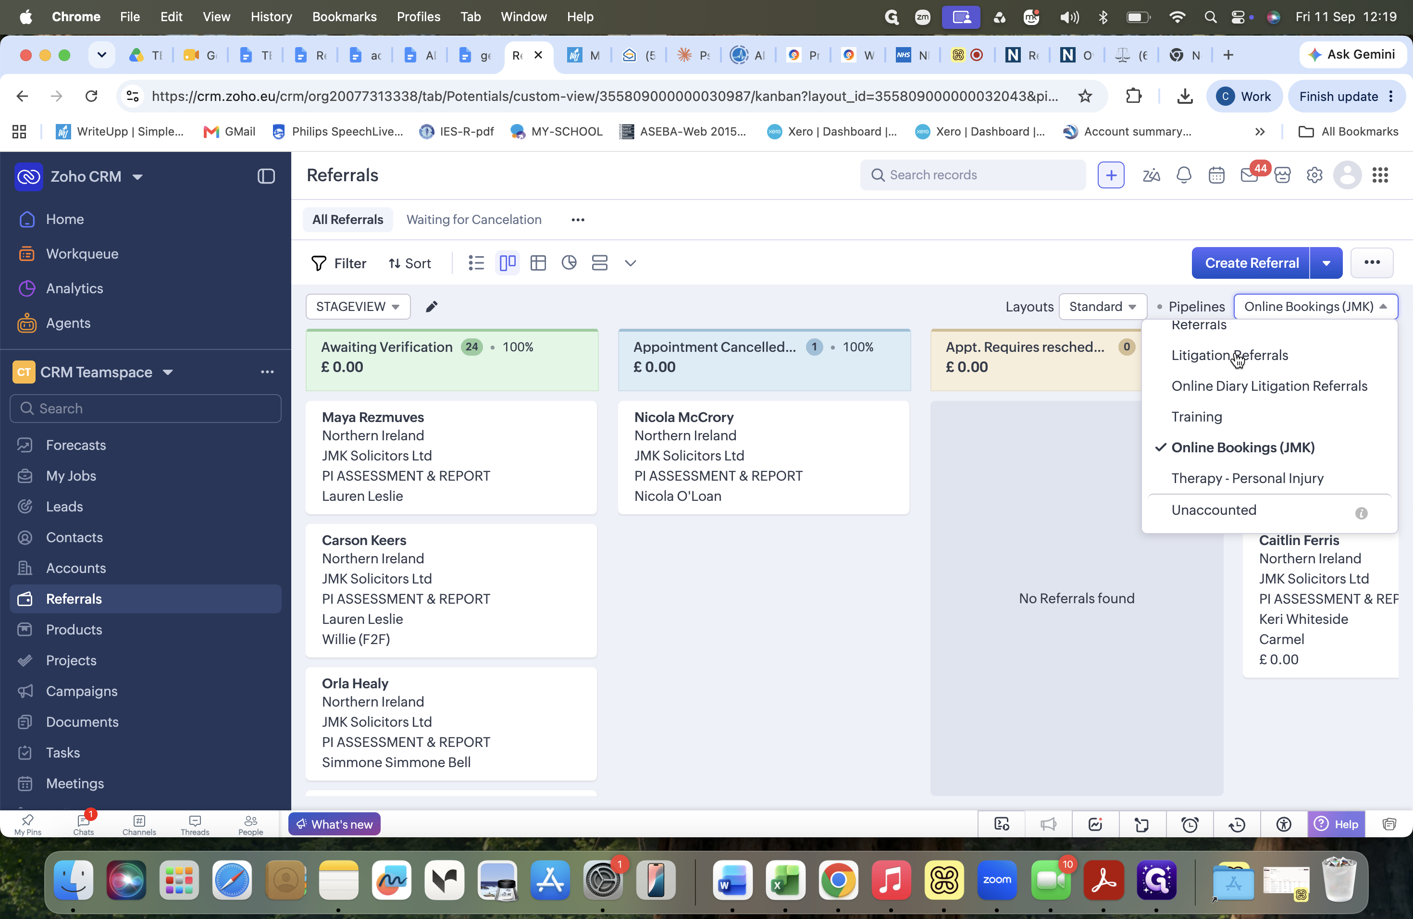Open recent items history icon
1413x919 pixels.
pos(1237,824)
